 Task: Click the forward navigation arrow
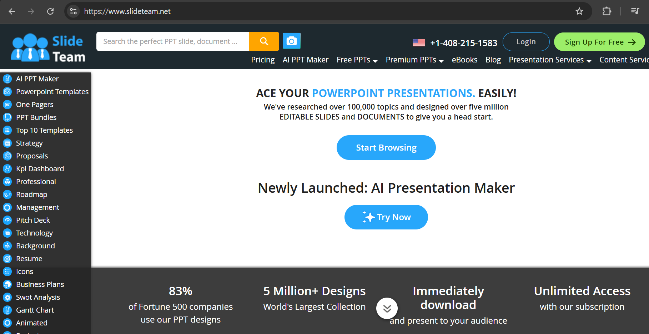31,11
